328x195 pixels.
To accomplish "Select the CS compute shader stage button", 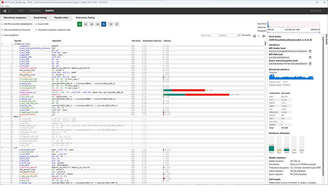I will (x=111, y=24).
